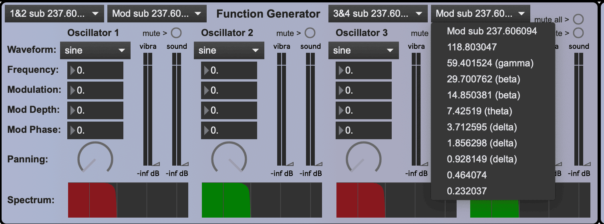Toggle the Oscillator 1 mute button
Image resolution: width=604 pixels, height=224 pixels.
point(176,33)
